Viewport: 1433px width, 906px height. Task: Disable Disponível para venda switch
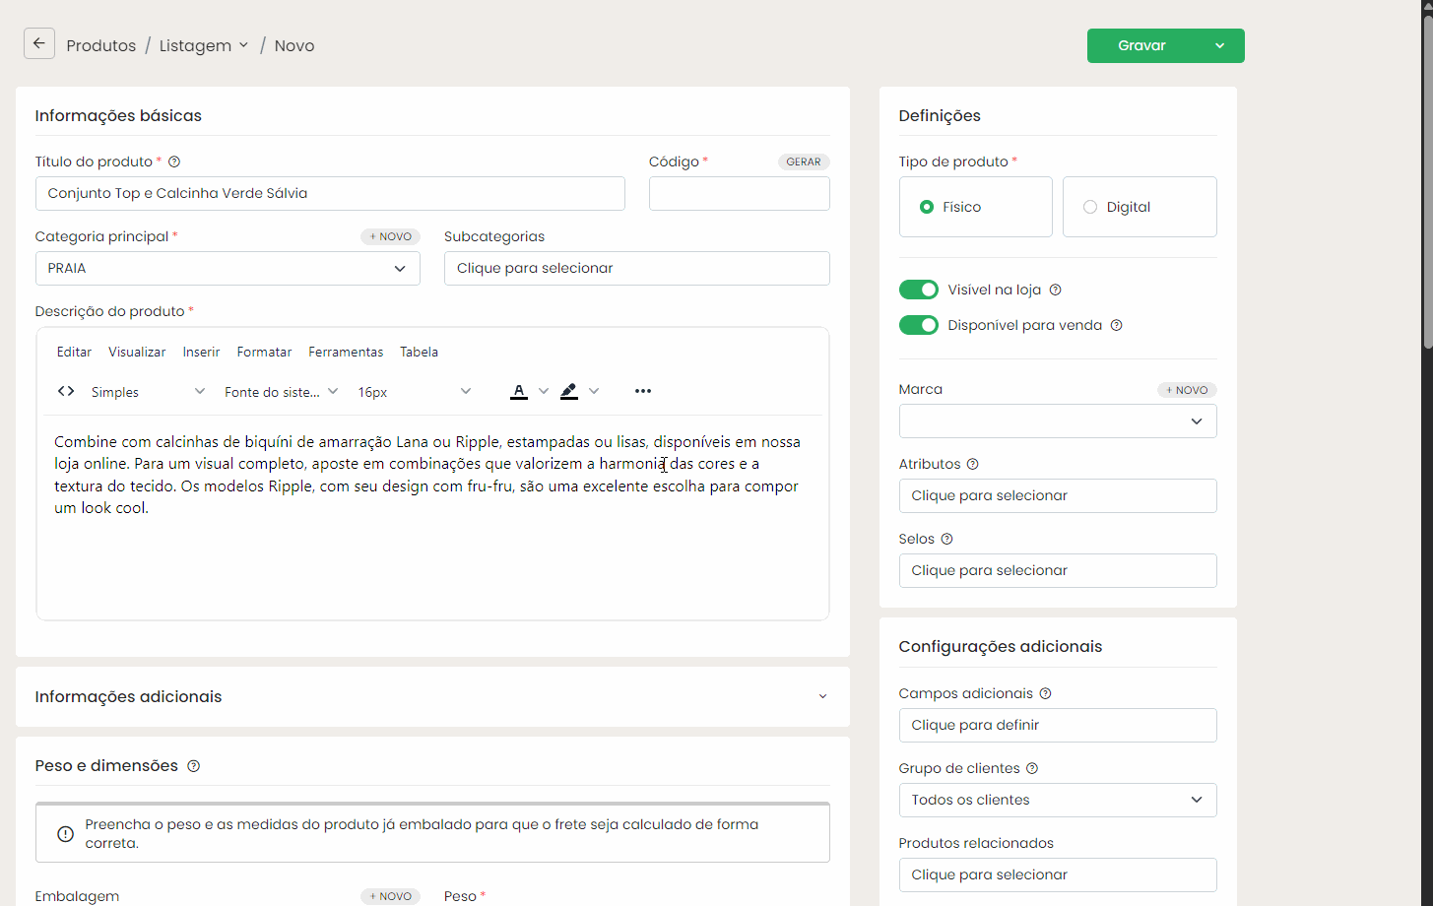[x=919, y=325]
